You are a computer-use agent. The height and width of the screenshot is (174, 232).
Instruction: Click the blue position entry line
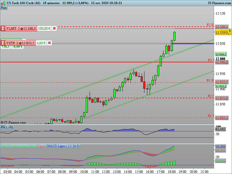(193, 44)
